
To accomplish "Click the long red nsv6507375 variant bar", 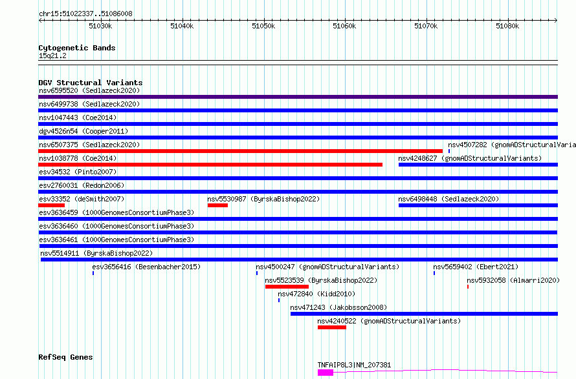I will tap(240, 151).
